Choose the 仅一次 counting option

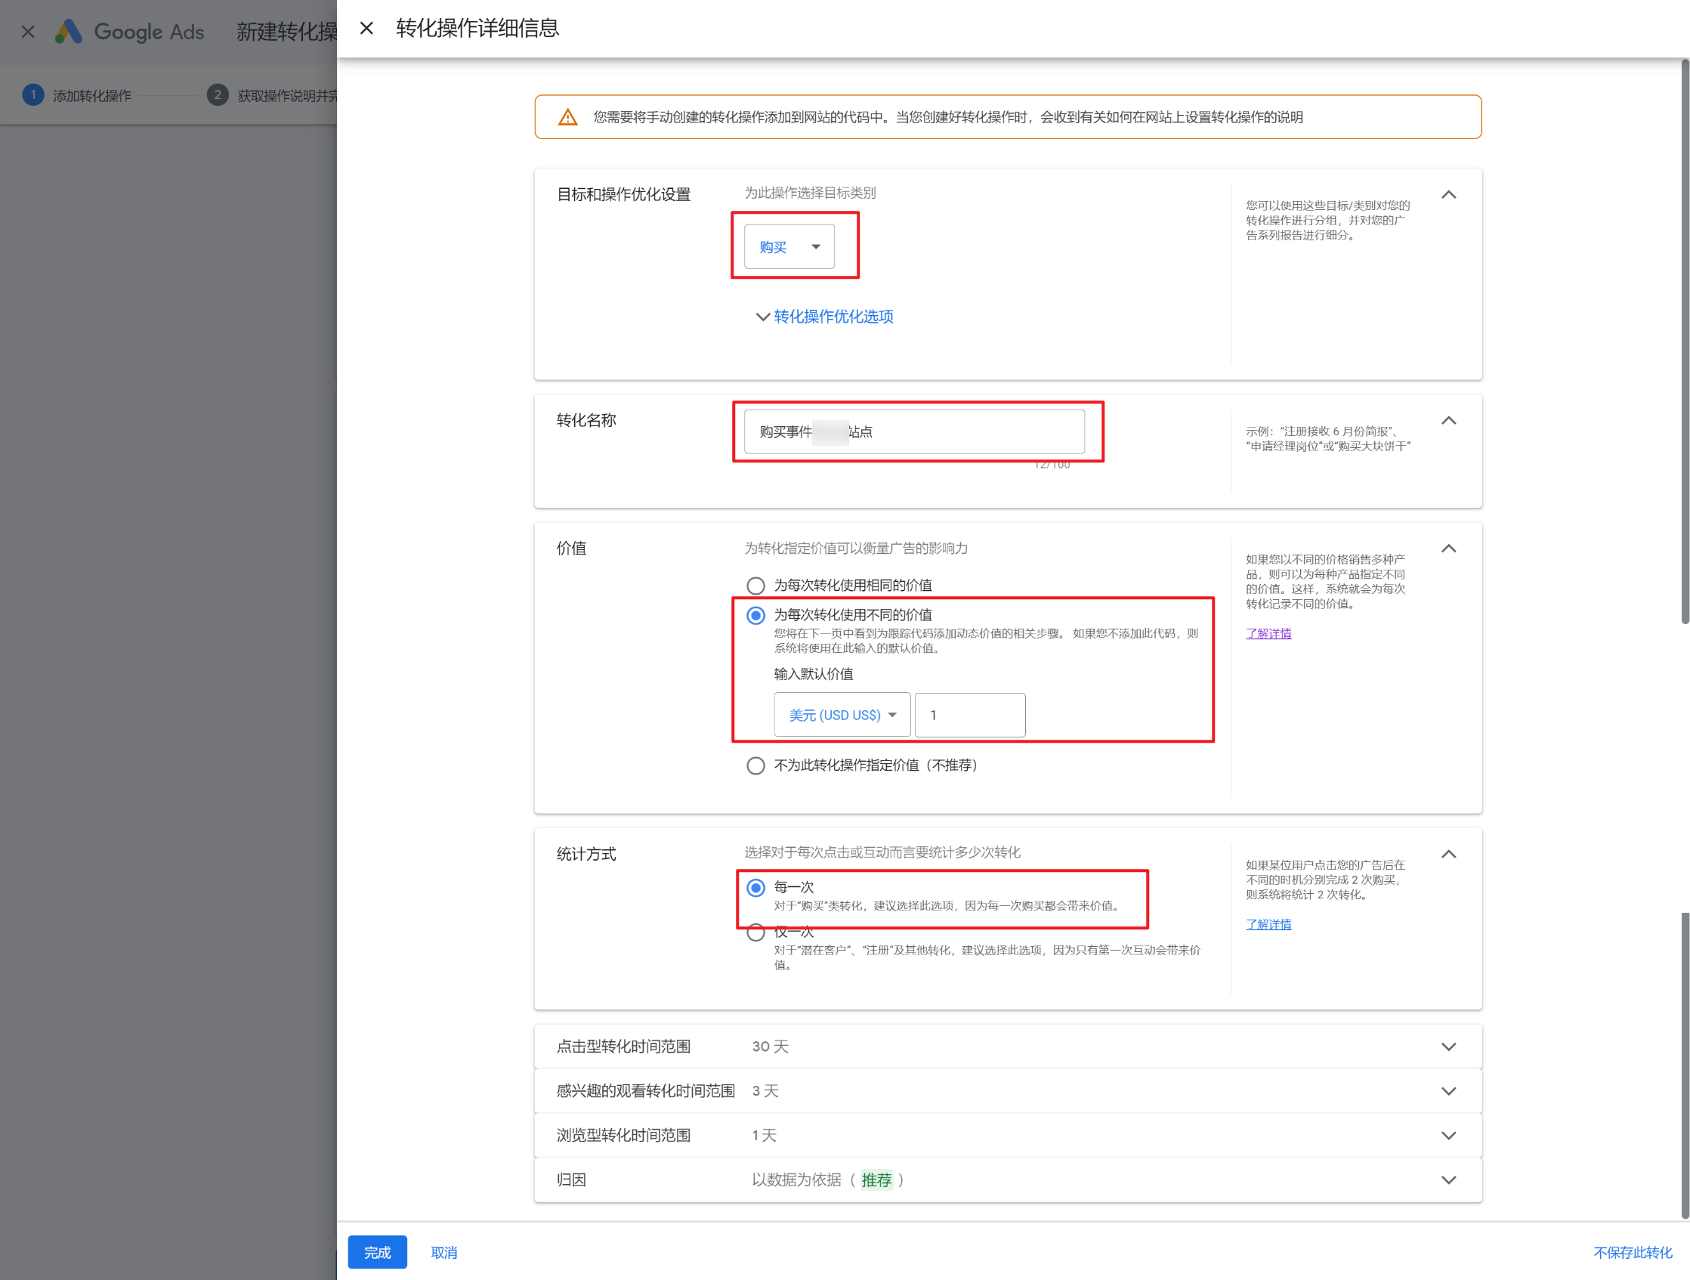755,933
